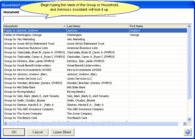Click the vertical scrollbar up arrow

pos(189,26)
